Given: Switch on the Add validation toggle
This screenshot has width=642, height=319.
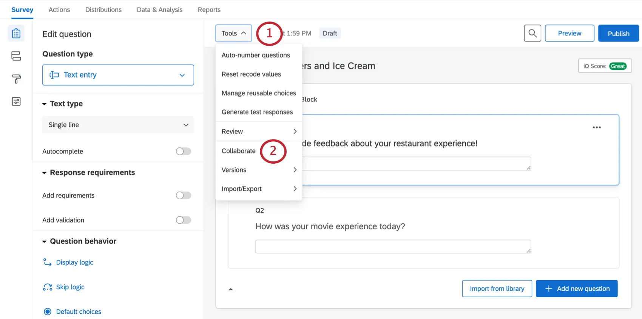Looking at the screenshot, I should [184, 220].
